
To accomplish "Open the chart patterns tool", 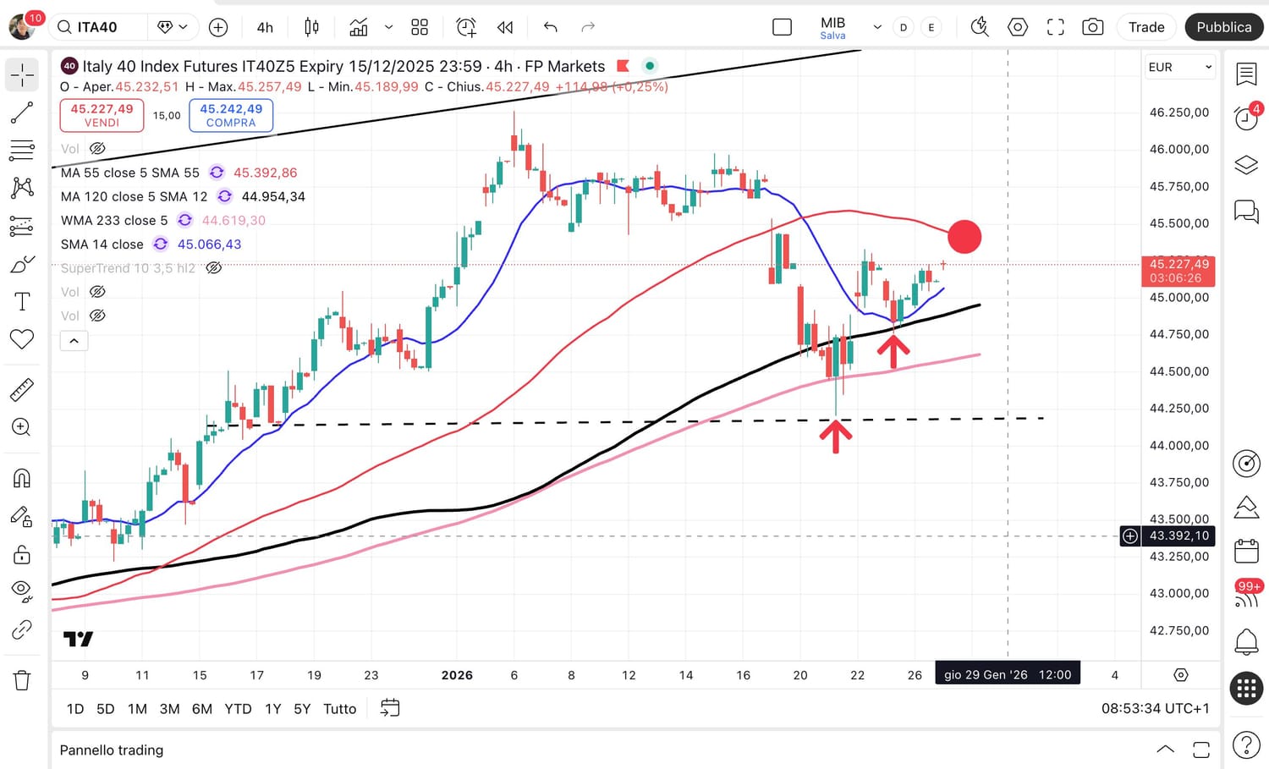I will click(x=22, y=188).
